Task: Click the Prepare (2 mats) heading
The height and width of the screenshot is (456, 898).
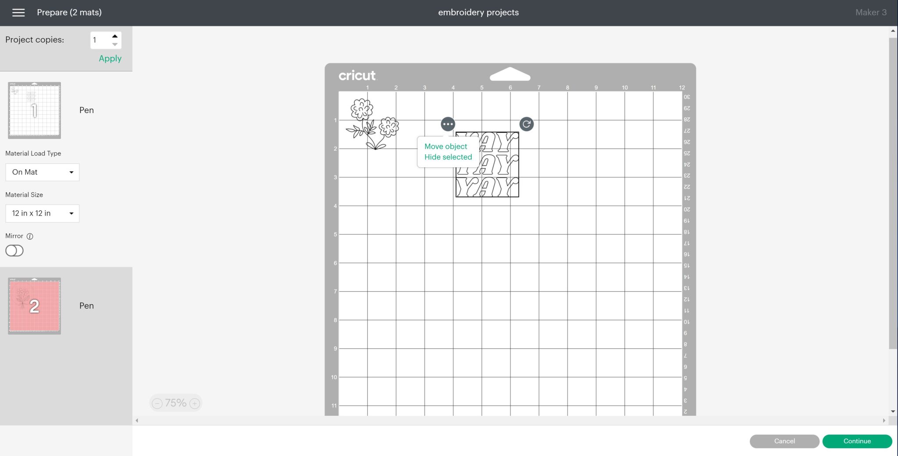Action: tap(69, 13)
